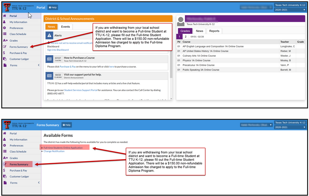Click the Help button on the Forms Summary header
The height and width of the screenshot is (196, 309).
click(x=67, y=125)
